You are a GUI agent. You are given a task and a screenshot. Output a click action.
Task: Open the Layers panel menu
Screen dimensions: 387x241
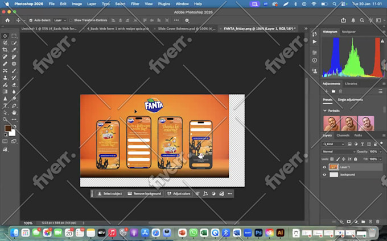click(x=384, y=136)
